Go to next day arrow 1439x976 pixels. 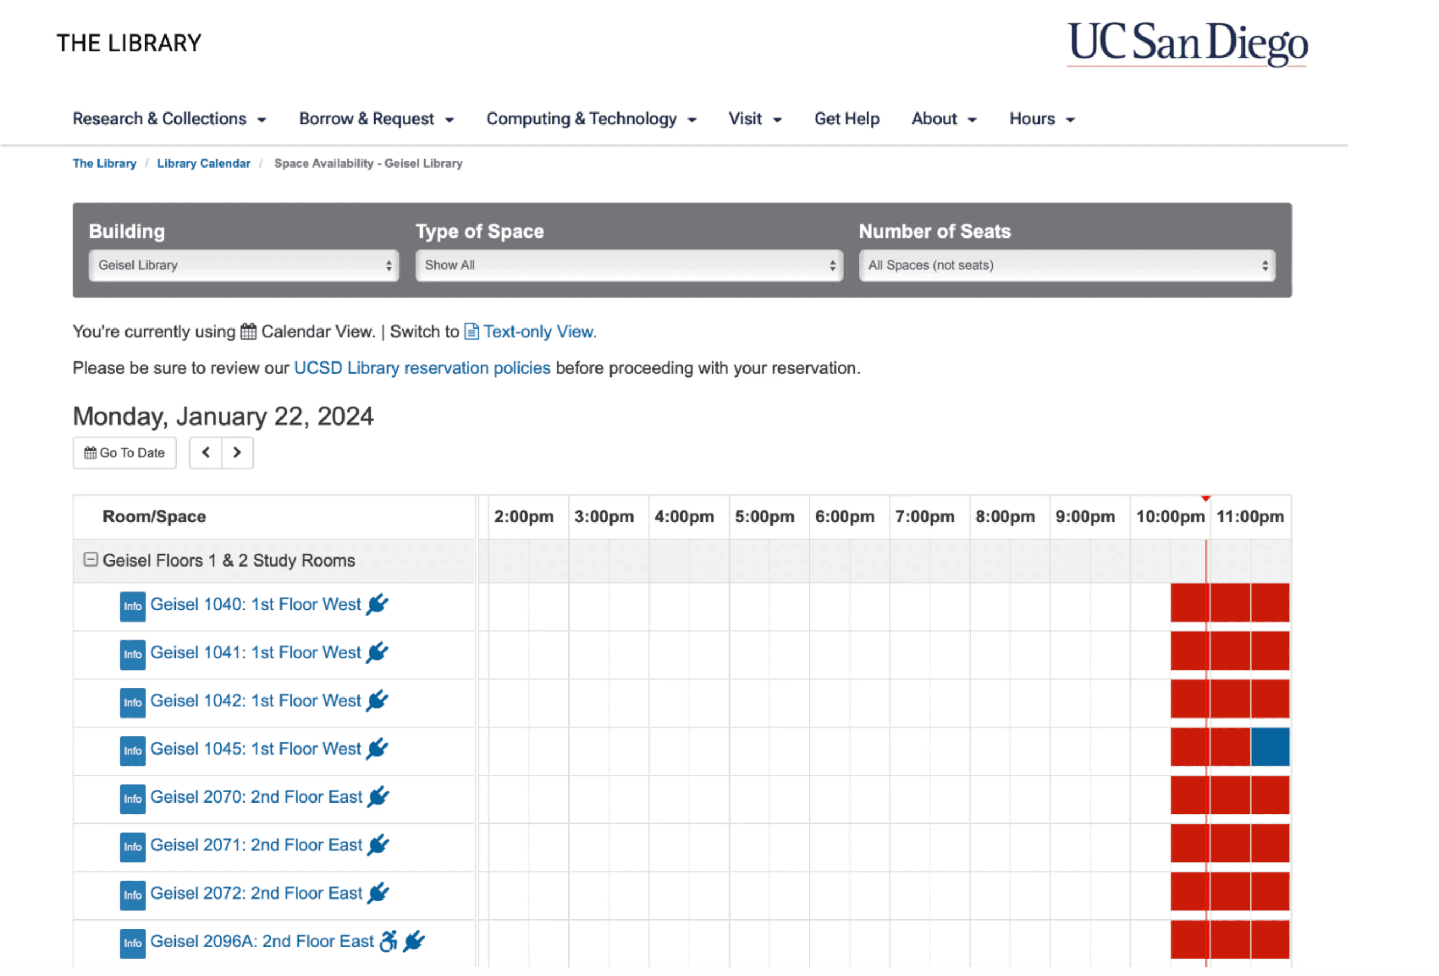pos(237,452)
